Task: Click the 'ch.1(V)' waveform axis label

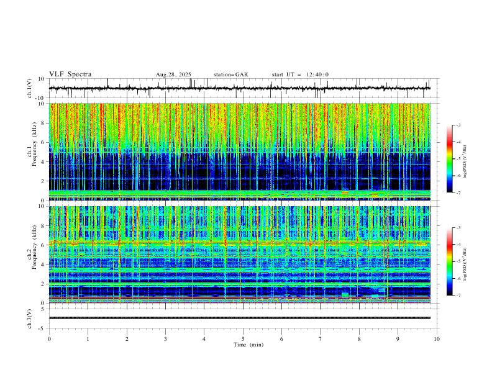Action: [x=30, y=88]
